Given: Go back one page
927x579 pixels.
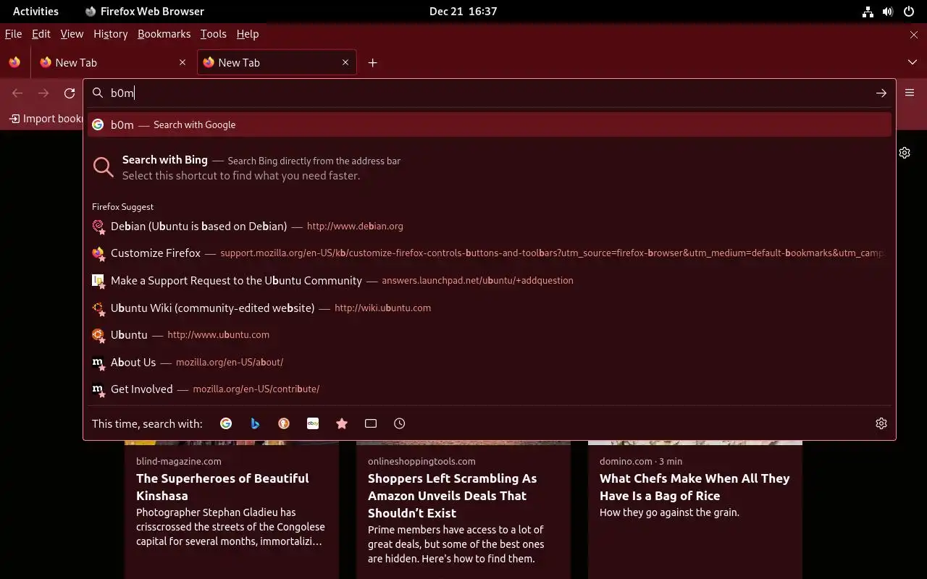Looking at the screenshot, I should pos(17,93).
